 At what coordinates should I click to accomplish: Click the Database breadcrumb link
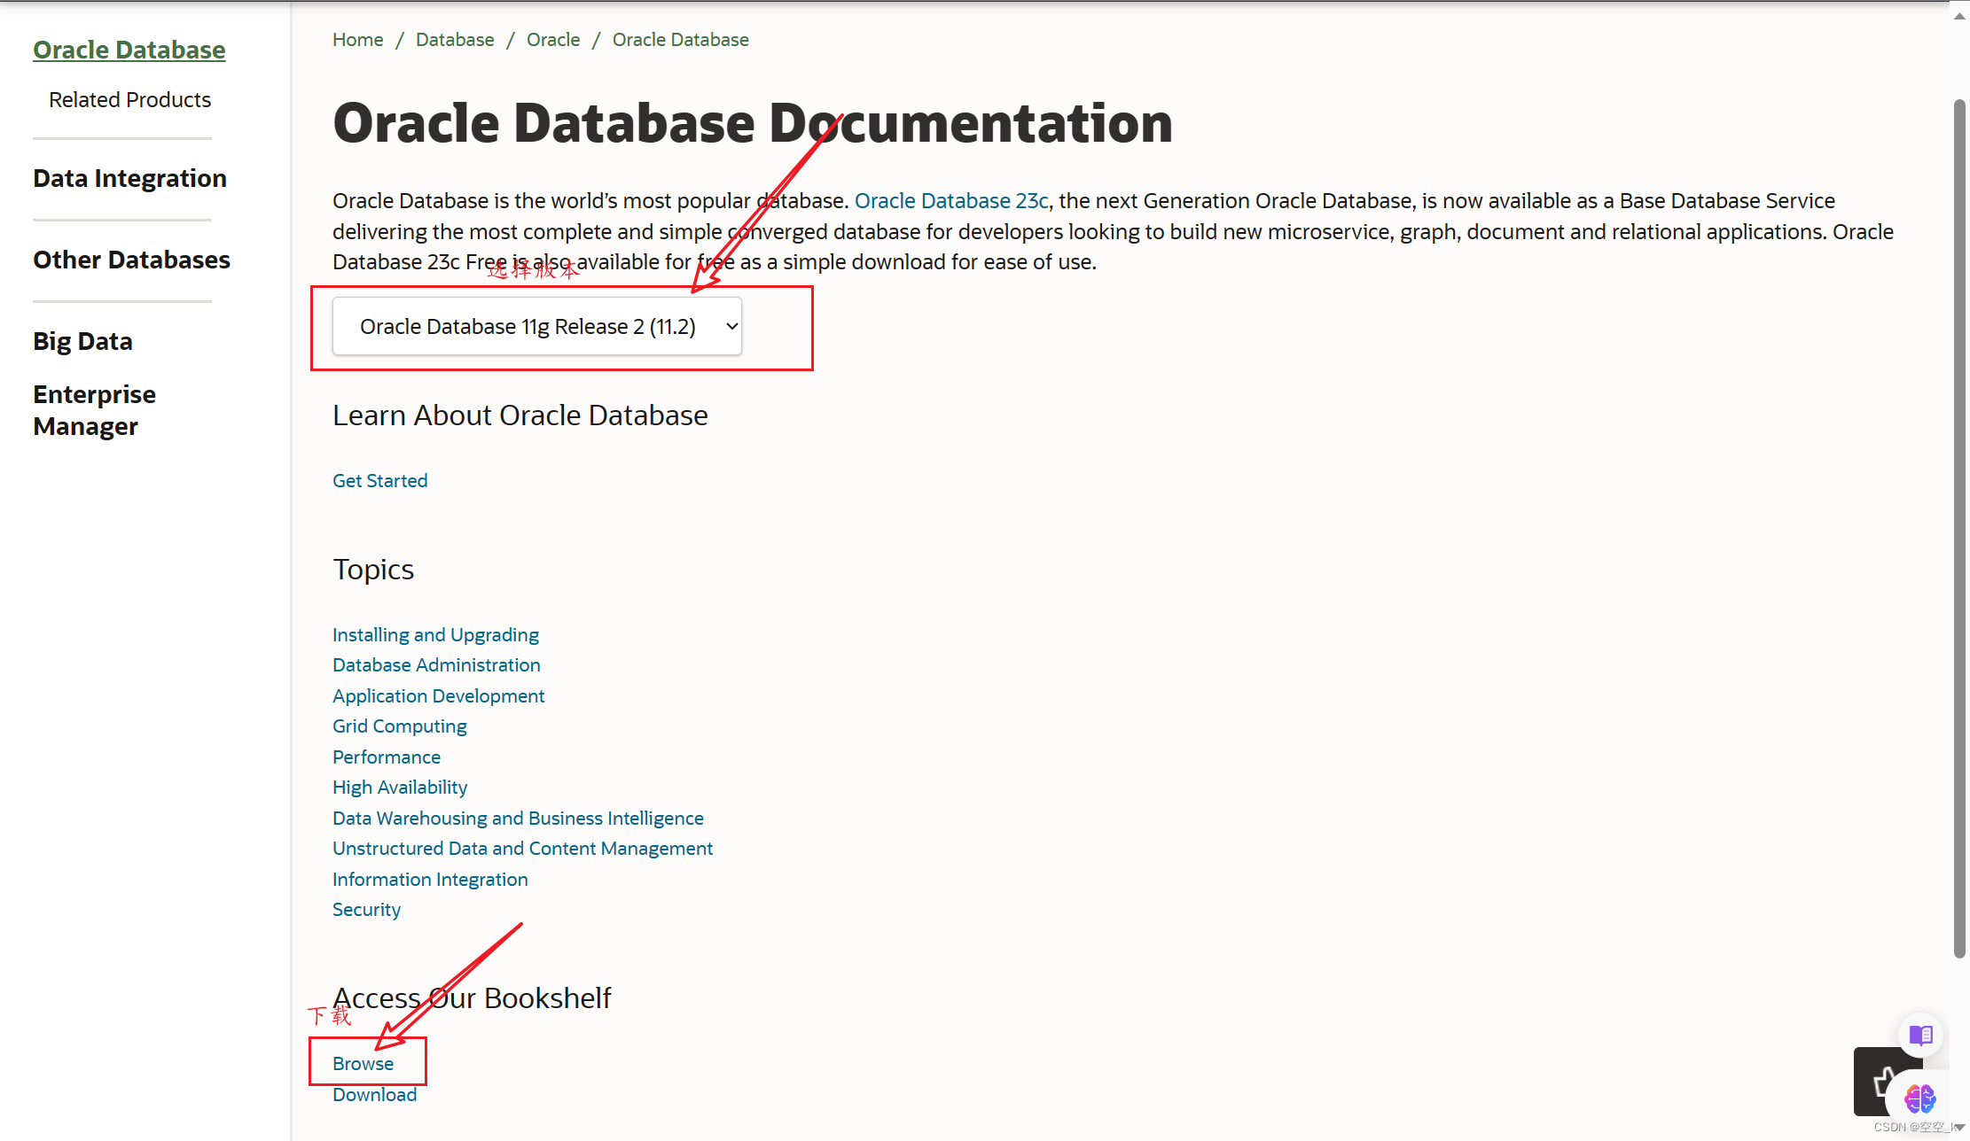pyautogui.click(x=454, y=40)
